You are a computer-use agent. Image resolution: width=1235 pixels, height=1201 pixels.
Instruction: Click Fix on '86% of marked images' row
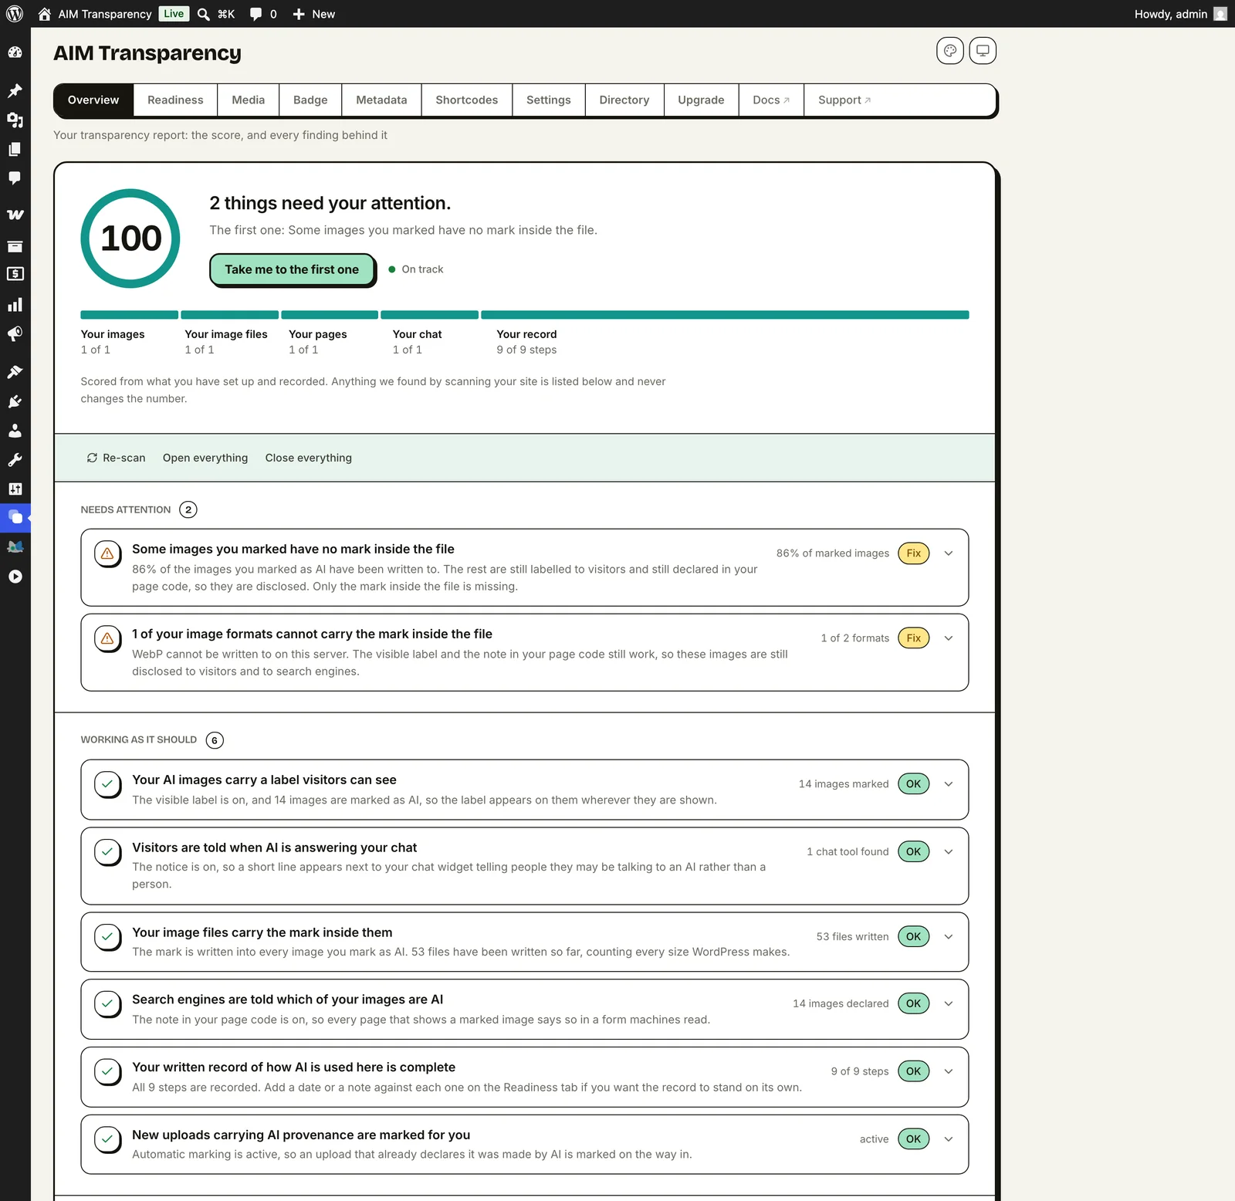[x=914, y=553]
